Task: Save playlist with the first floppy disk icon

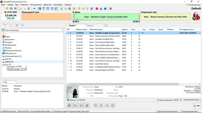Action: 11,9
